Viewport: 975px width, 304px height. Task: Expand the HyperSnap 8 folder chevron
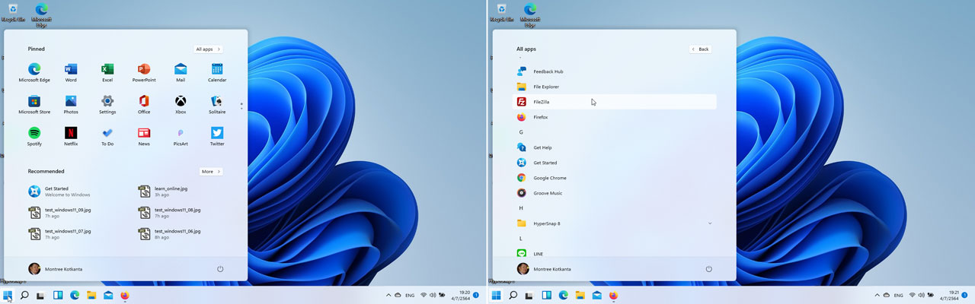[710, 223]
